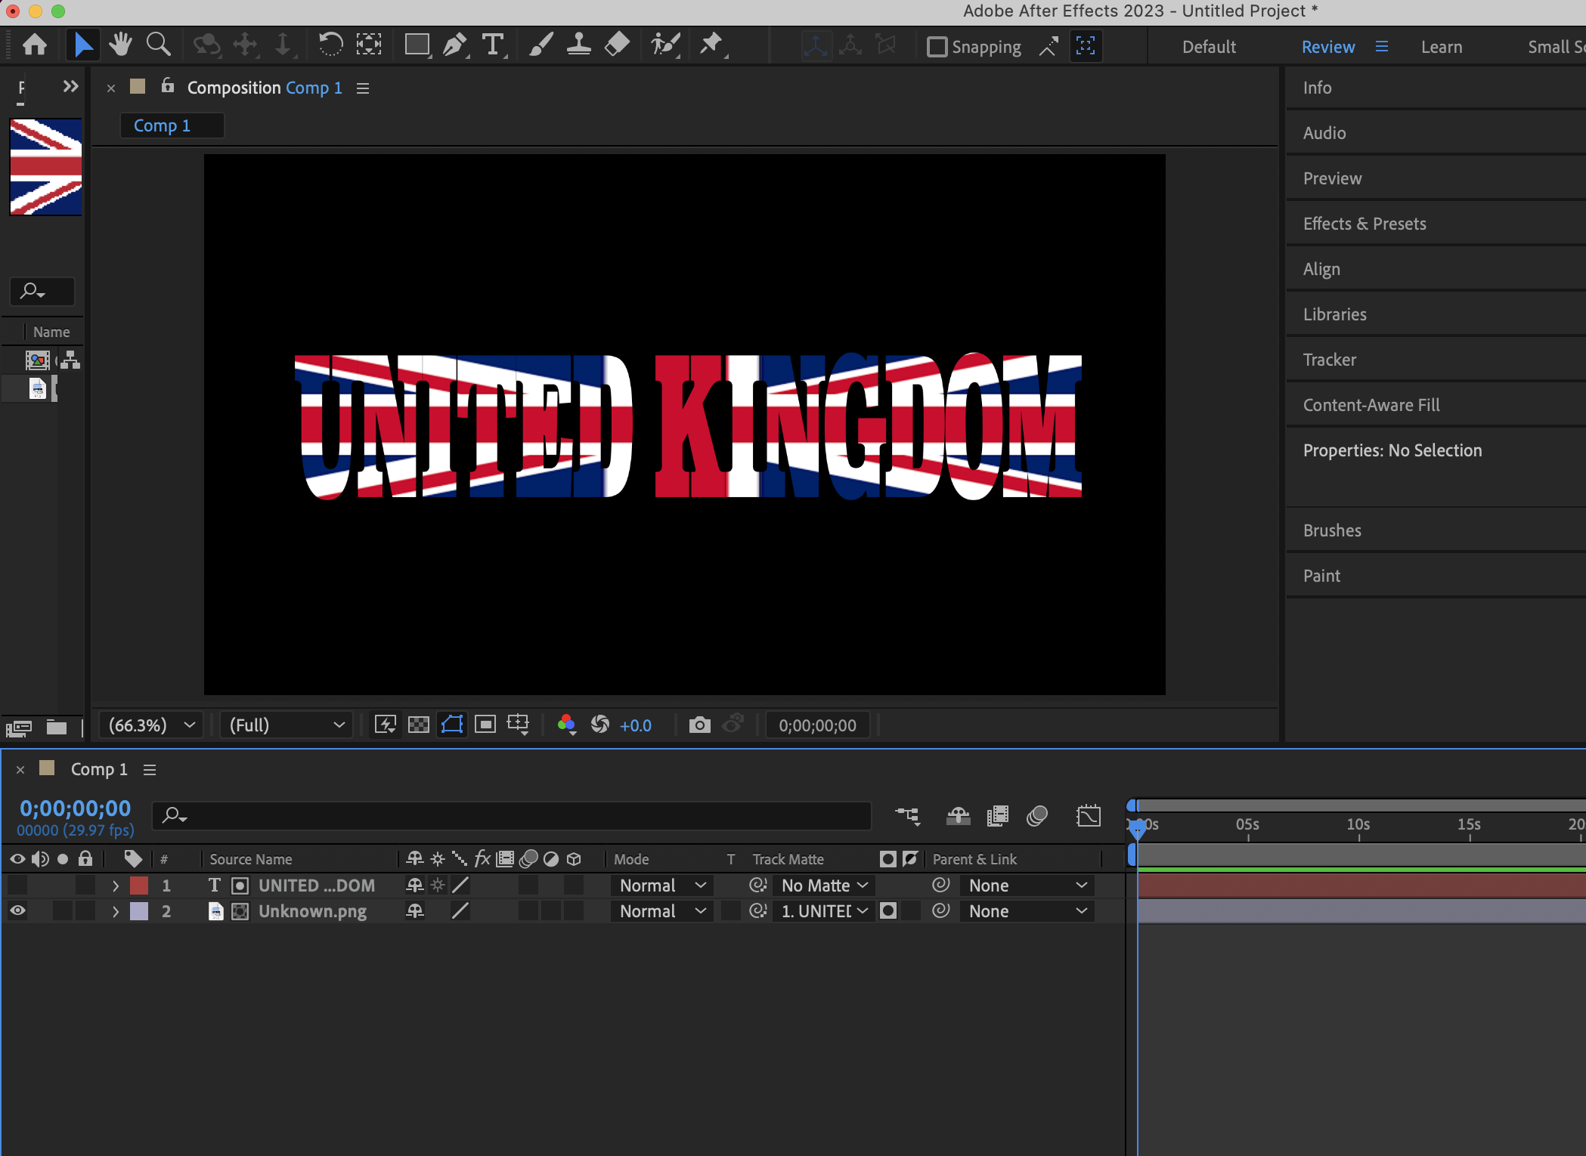Enable the Snapping checkbox
Screen dimensions: 1586x1156
coord(937,47)
